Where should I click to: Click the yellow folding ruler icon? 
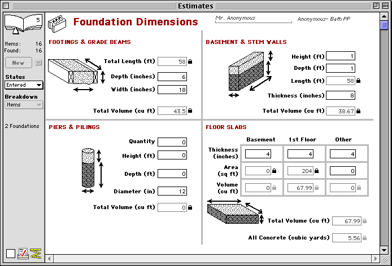[36, 253]
